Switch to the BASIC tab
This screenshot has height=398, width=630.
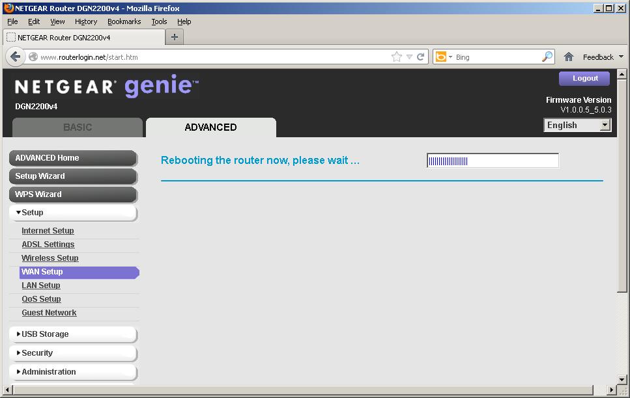coord(78,127)
